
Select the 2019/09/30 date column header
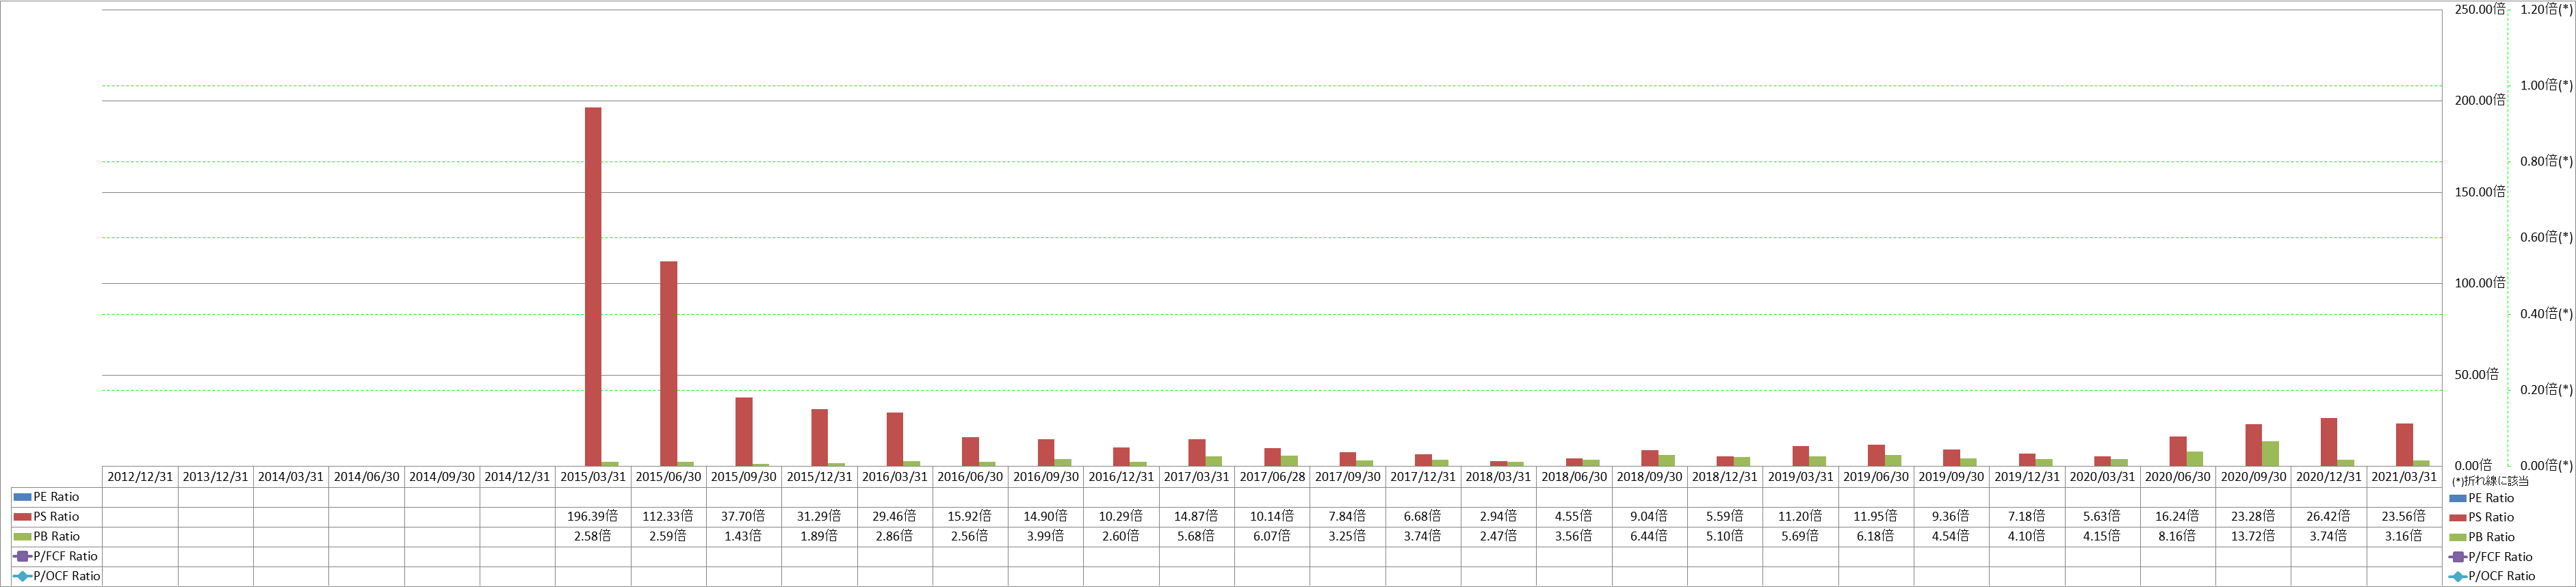(1951, 477)
